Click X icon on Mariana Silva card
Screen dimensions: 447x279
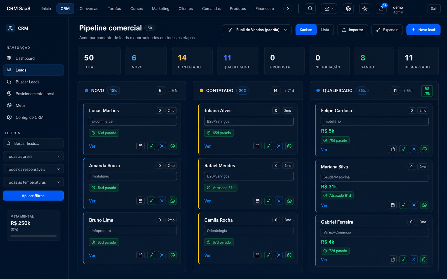point(414,205)
